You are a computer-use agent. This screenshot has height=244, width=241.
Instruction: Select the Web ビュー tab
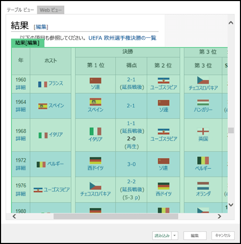(51, 10)
